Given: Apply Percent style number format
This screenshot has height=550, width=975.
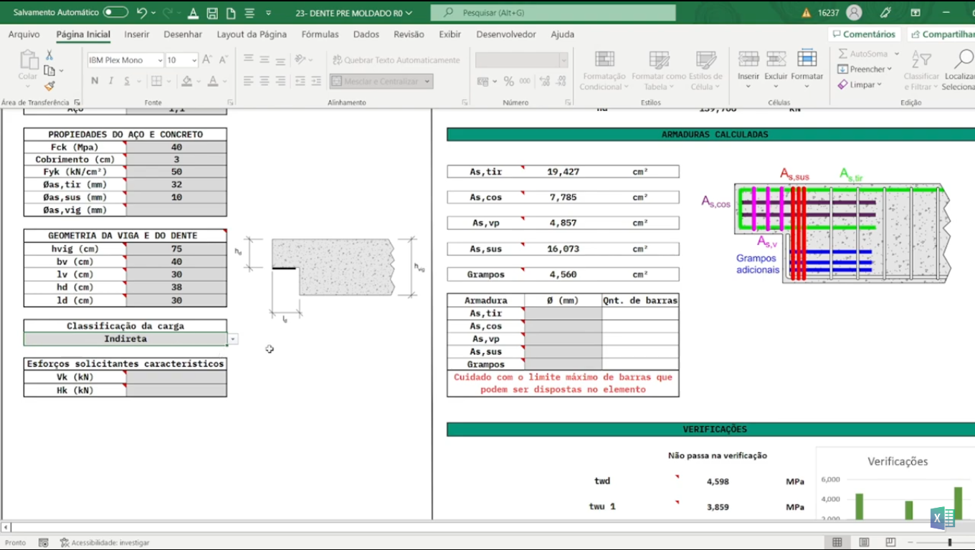Looking at the screenshot, I should click(x=508, y=82).
